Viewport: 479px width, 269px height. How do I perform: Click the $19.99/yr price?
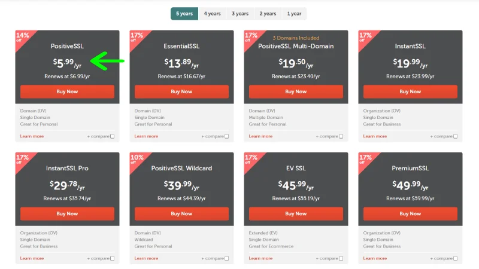pyautogui.click(x=410, y=63)
